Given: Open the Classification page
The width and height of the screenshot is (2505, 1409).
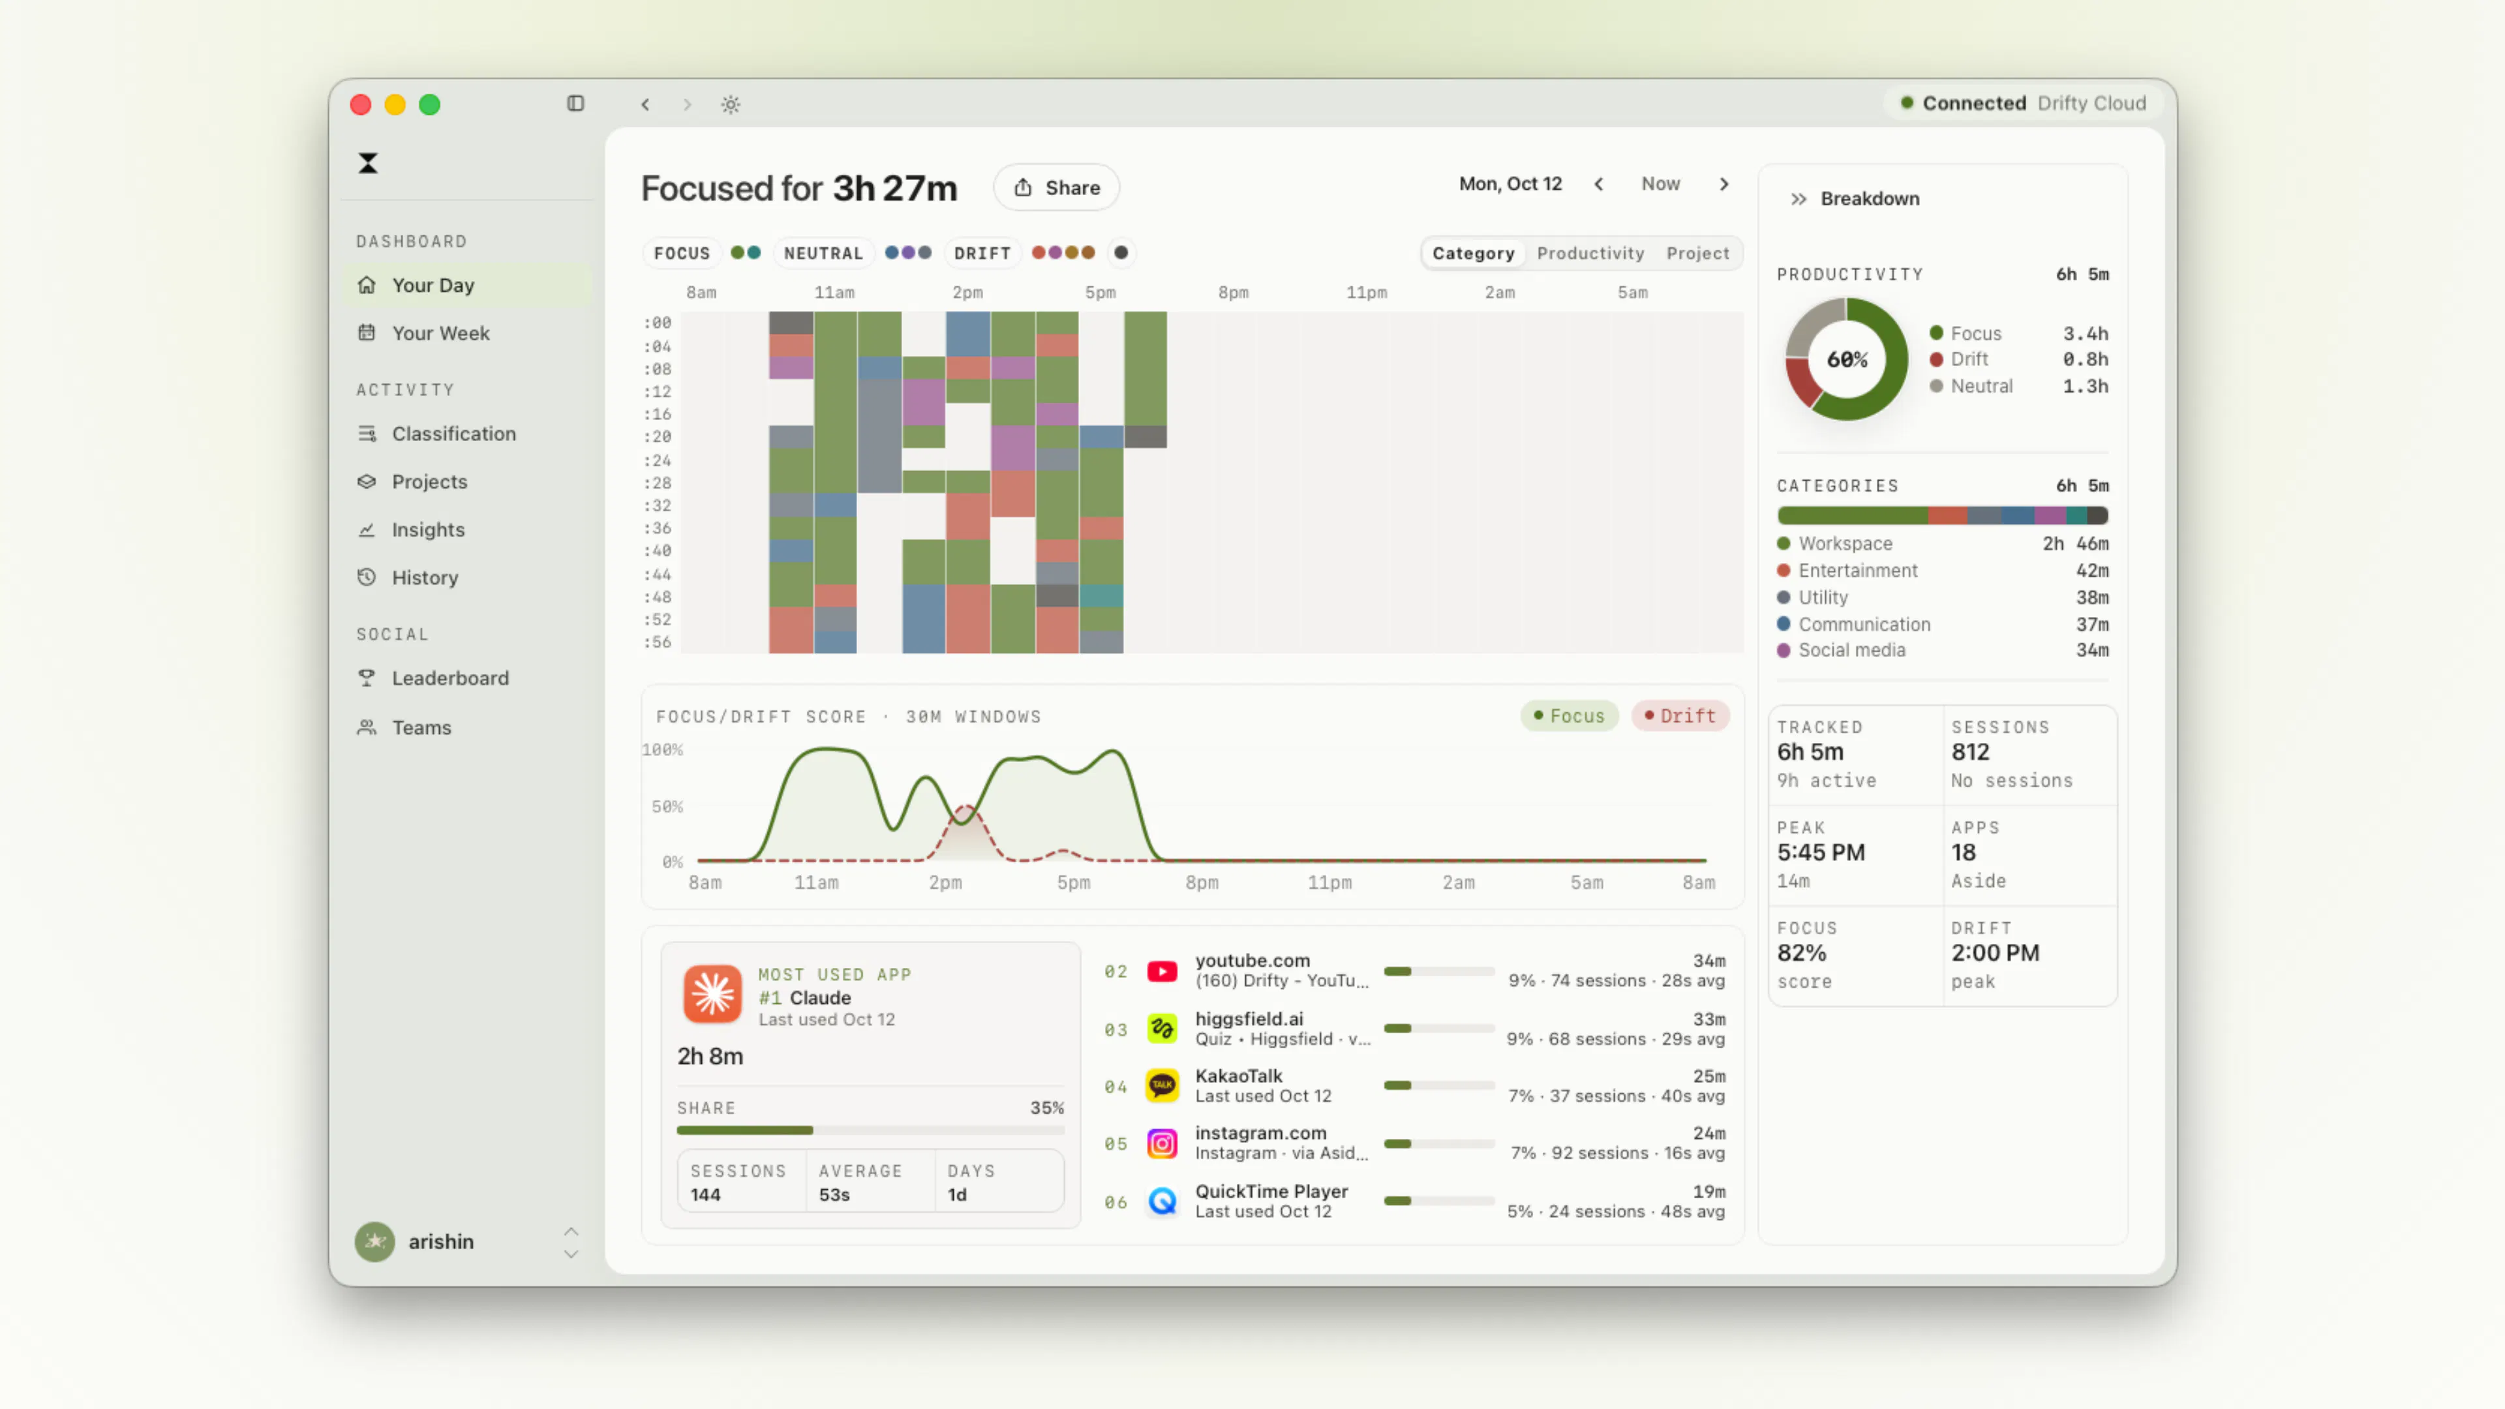Looking at the screenshot, I should click(x=467, y=434).
